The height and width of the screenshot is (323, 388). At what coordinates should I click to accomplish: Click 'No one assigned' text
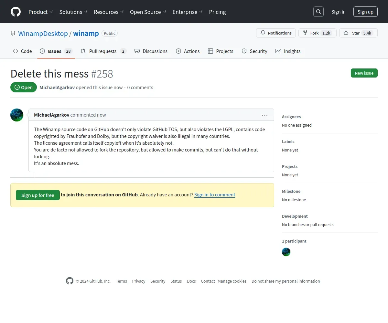297,125
